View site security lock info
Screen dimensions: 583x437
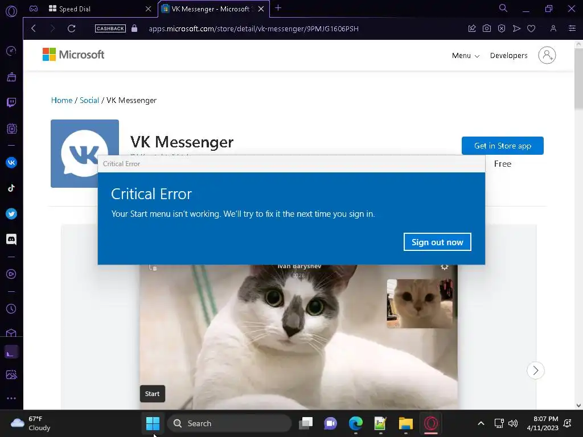click(134, 28)
